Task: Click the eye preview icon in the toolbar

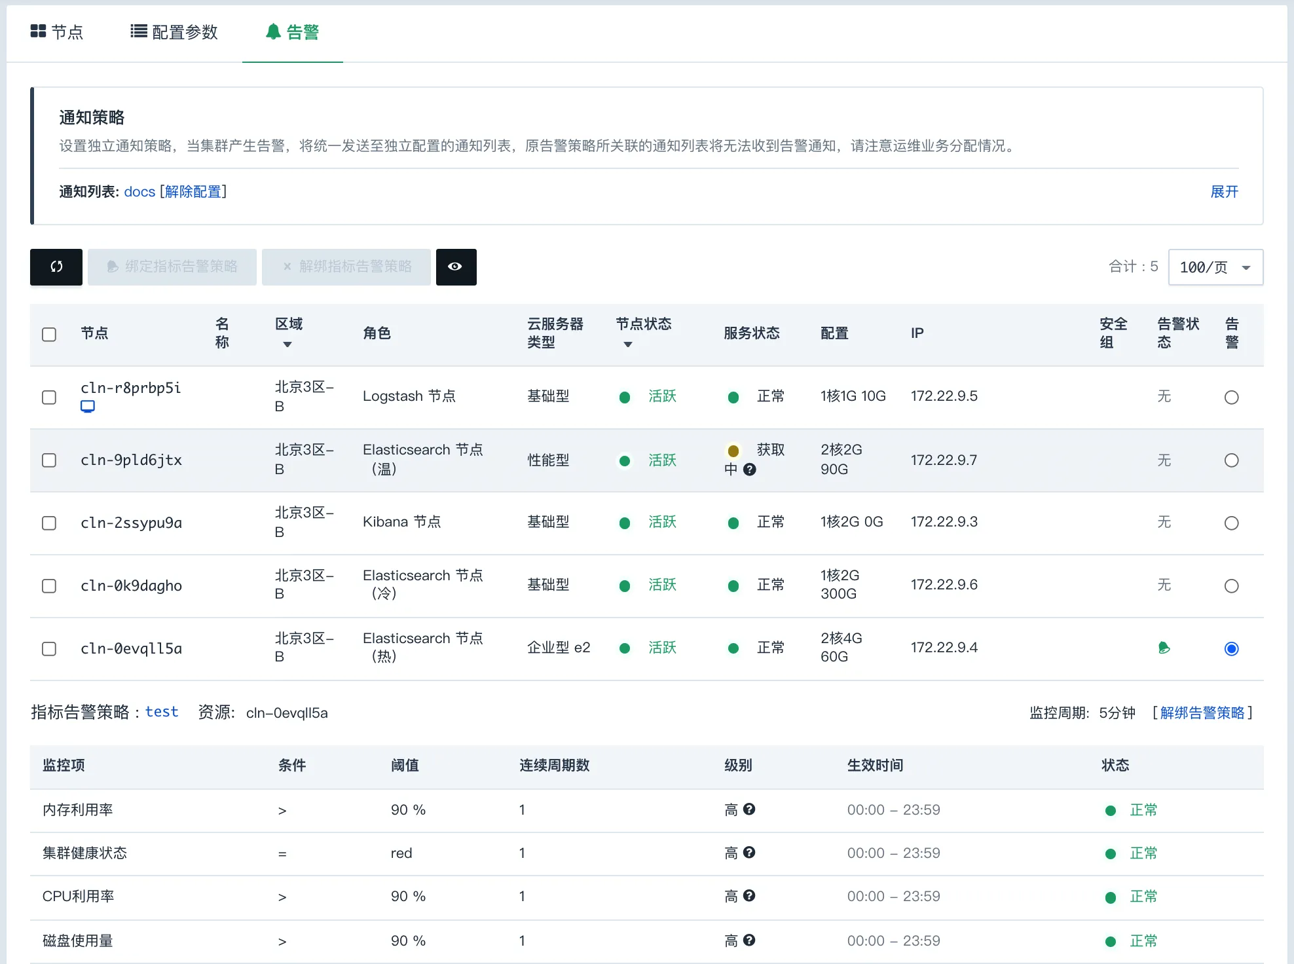Action: point(456,267)
